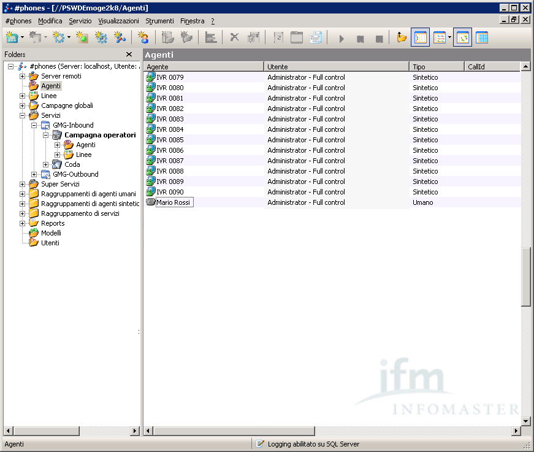Toggle the auto-refresh view toolbar button

[463, 37]
